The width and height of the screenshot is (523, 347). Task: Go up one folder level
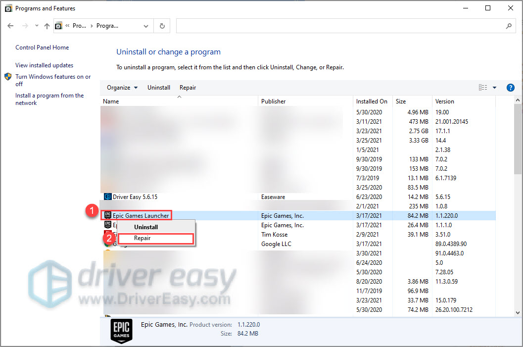pos(47,26)
